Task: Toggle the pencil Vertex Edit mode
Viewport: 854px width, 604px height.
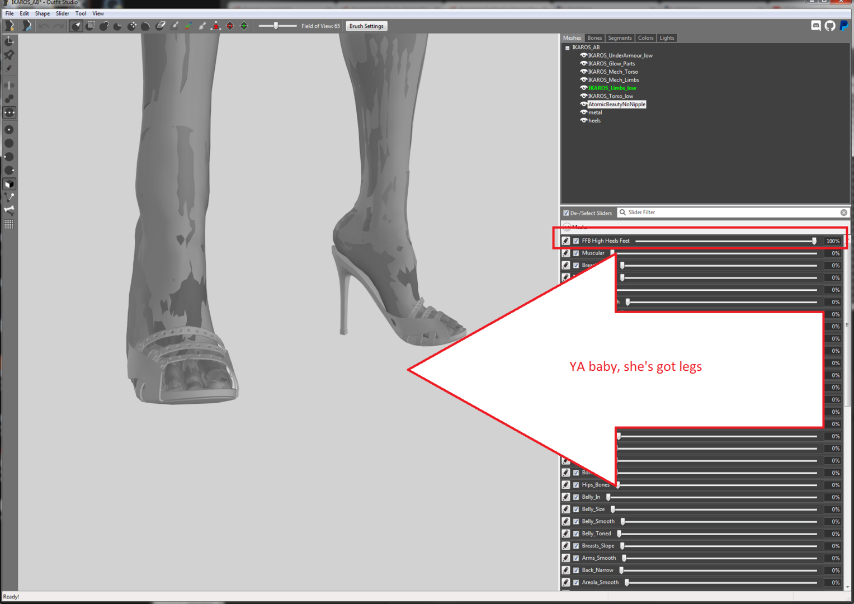Action: [x=10, y=68]
